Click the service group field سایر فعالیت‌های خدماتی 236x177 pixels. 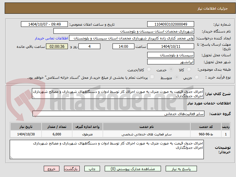pos(118,114)
